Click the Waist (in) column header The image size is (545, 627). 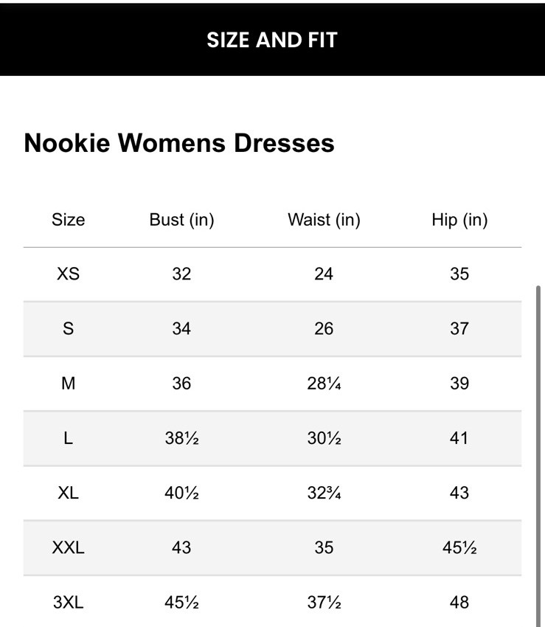click(x=324, y=220)
